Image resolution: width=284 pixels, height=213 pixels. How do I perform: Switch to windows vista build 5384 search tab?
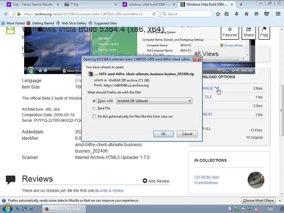(x=149, y=4)
